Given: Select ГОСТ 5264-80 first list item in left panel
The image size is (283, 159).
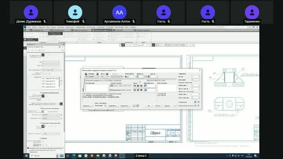Looking at the screenshot, I should (x=50, y=79).
